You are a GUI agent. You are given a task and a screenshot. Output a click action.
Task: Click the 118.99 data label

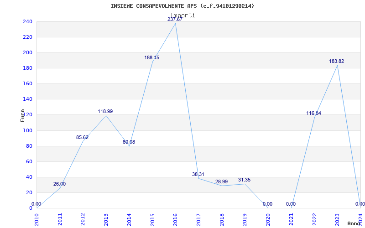pyautogui.click(x=105, y=111)
